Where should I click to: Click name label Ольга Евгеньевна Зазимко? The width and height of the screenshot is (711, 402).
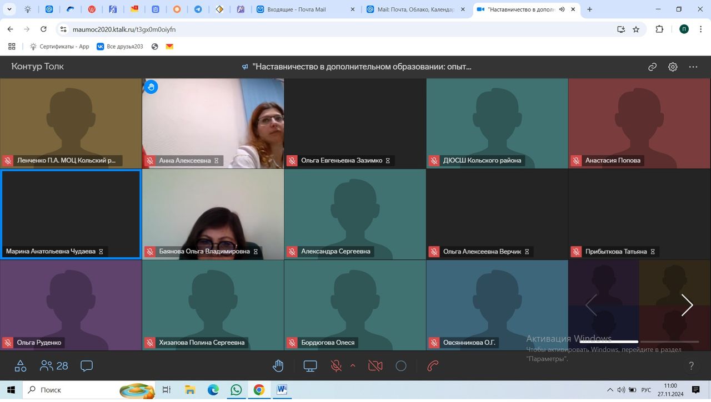click(x=342, y=161)
